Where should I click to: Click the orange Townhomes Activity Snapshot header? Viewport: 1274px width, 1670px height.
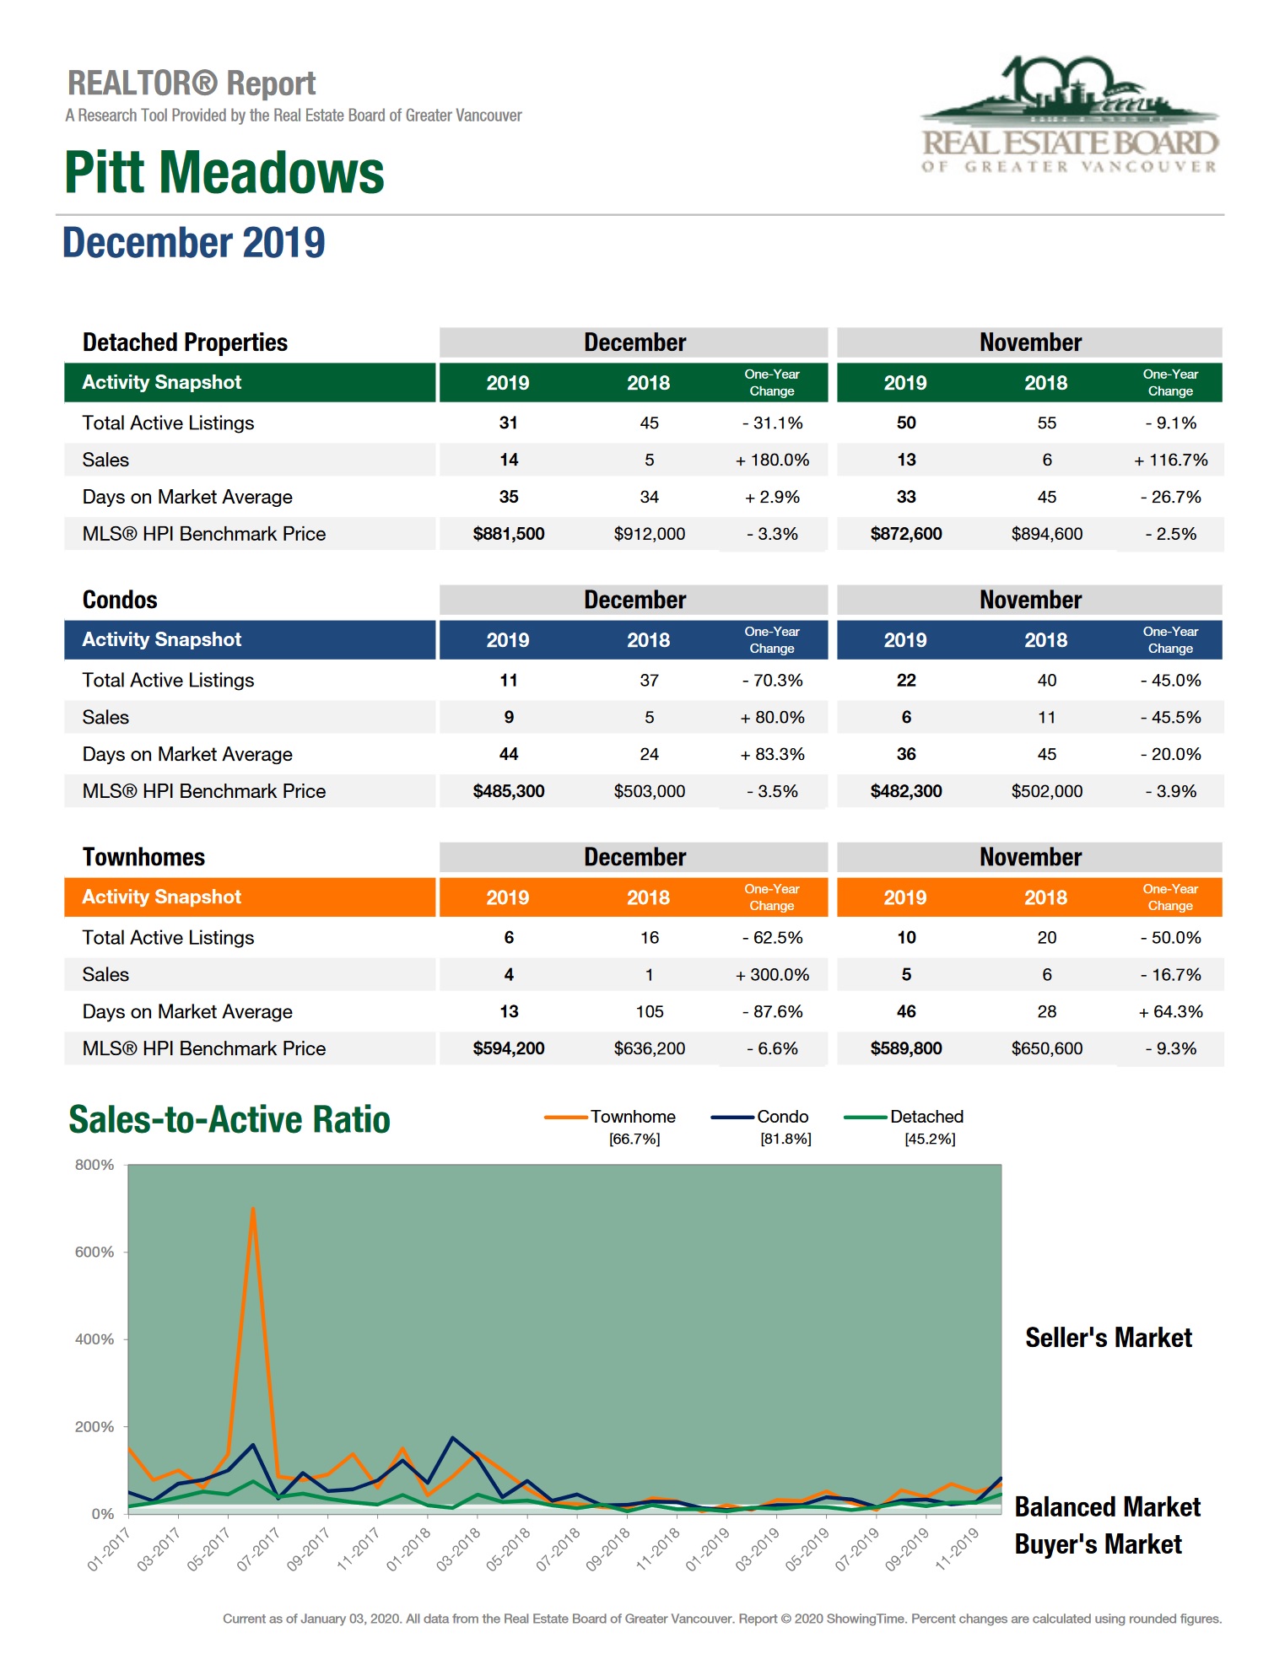click(x=250, y=897)
